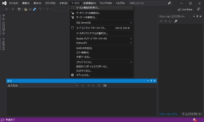
Task: Click Solution Explorer back arrow icon
Action: tap(161, 21)
